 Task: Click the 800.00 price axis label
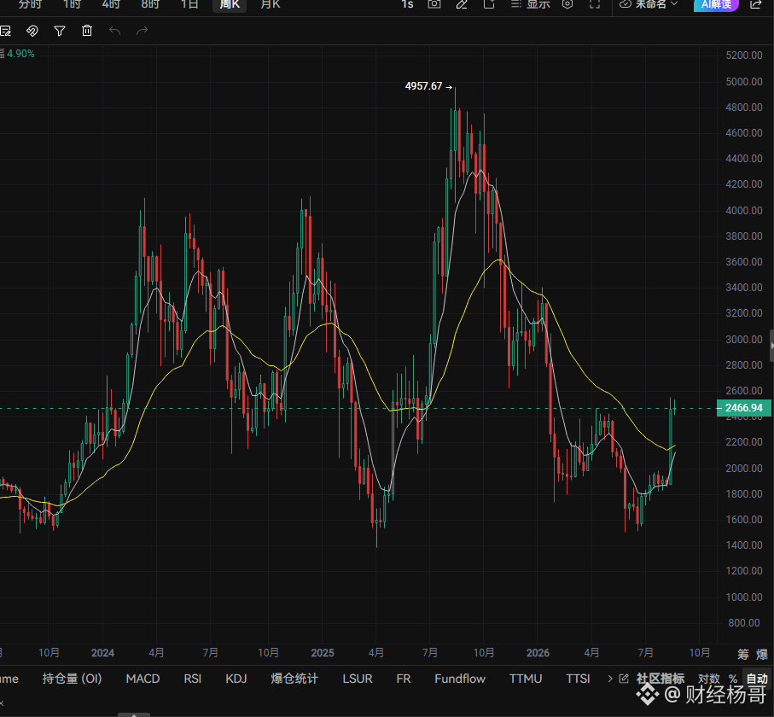click(x=744, y=623)
